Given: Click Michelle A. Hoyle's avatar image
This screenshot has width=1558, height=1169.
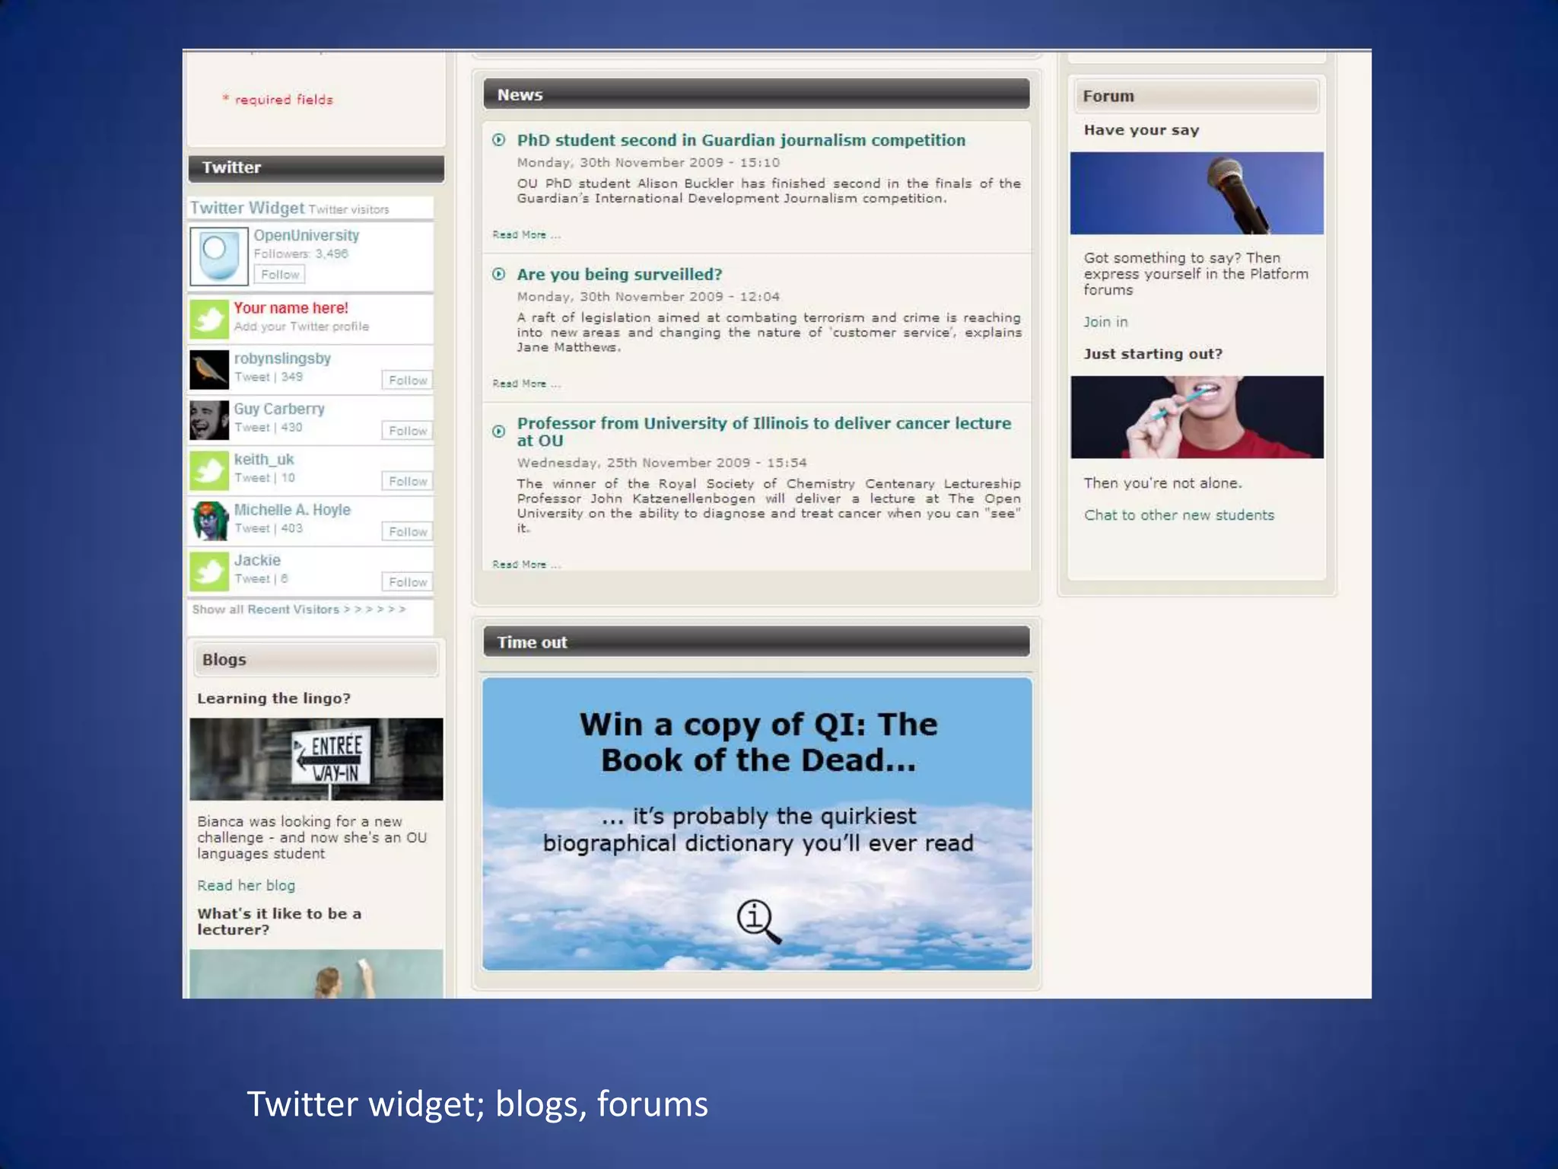Looking at the screenshot, I should 209,521.
